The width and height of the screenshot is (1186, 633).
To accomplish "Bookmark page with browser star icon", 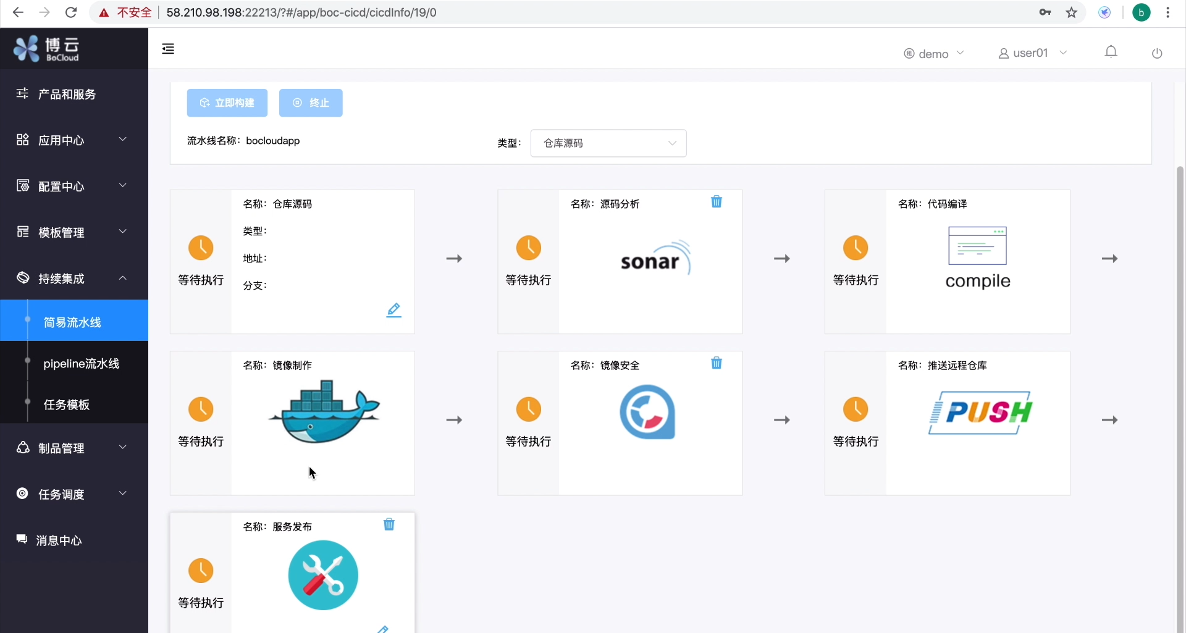I will pos(1072,12).
